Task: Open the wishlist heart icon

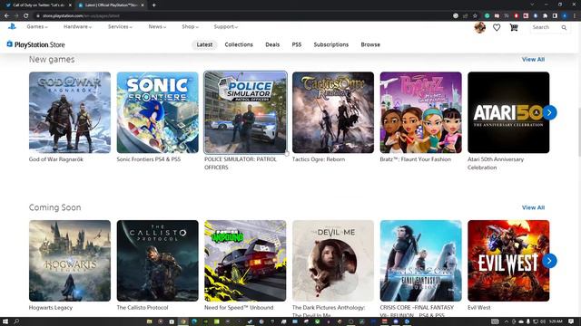Action: click(497, 27)
